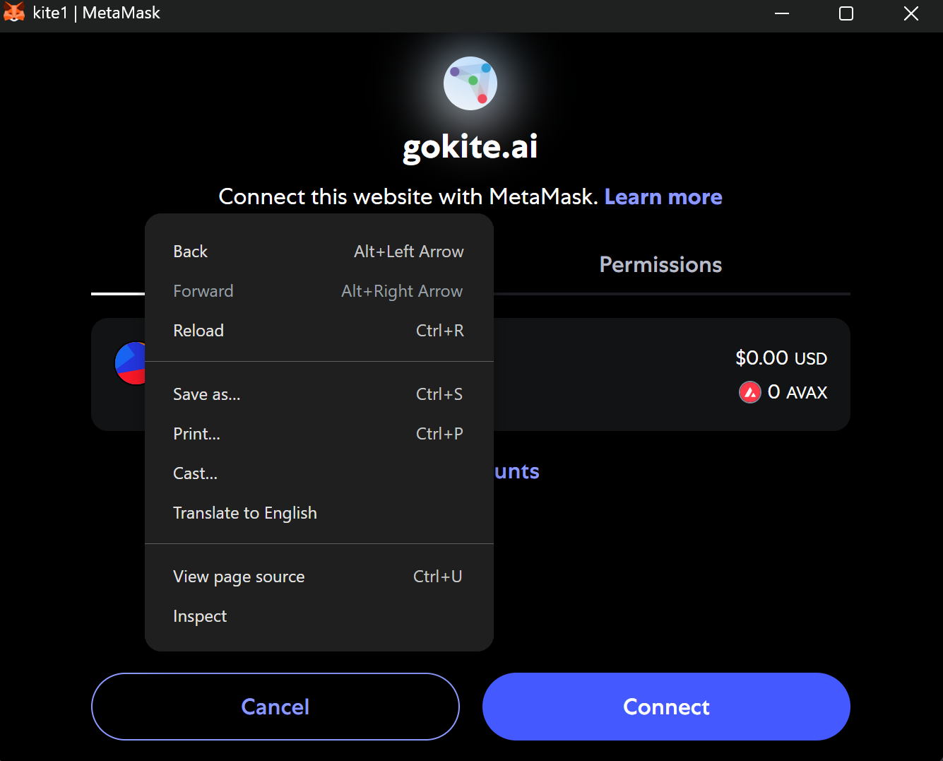Viewport: 943px width, 761px height.
Task: Click the account avatar icon
Action: (x=131, y=363)
